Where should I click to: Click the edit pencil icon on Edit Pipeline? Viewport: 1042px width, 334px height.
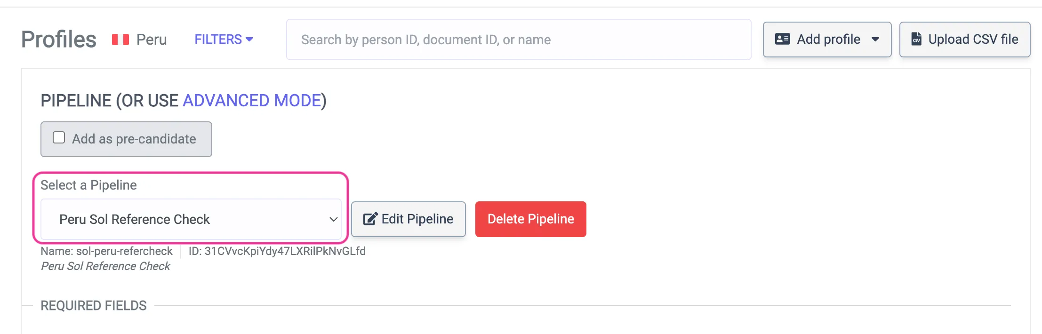(x=370, y=218)
